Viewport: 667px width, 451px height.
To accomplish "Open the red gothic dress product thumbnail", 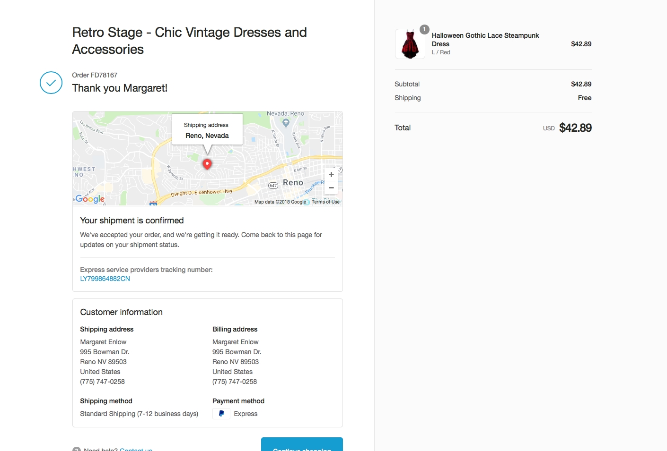I will tap(410, 44).
